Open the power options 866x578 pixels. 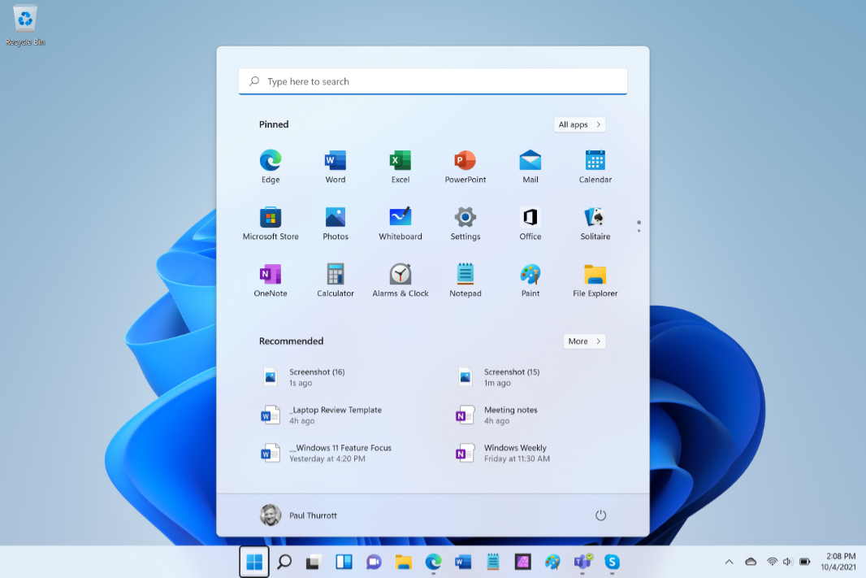coord(600,515)
